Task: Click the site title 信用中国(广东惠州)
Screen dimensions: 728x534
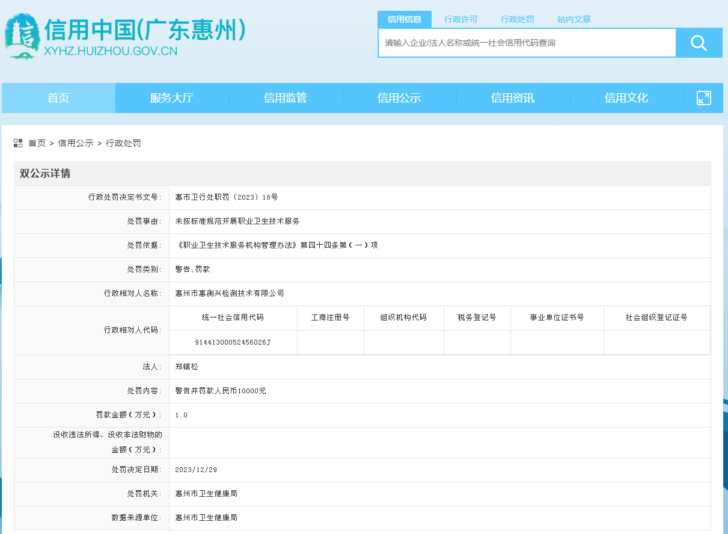Action: tap(145, 29)
